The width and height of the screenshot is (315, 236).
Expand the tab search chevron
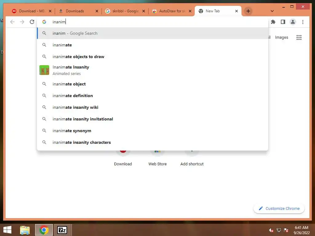[x=272, y=11]
